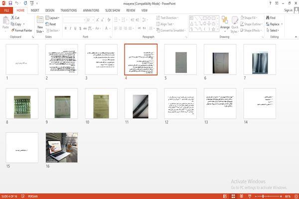Open the FILE menu

[6, 10]
